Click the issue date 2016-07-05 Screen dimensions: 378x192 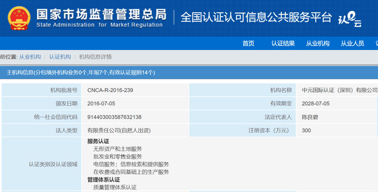pos(101,103)
